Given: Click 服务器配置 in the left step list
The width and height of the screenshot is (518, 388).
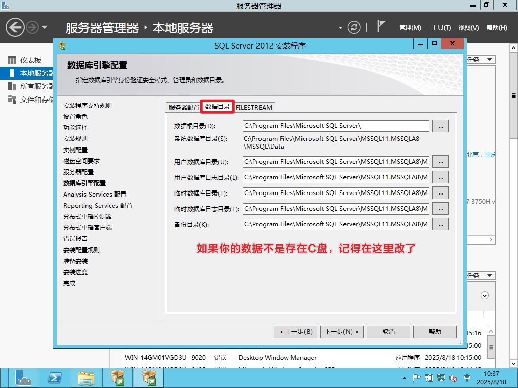Looking at the screenshot, I should pos(78,172).
